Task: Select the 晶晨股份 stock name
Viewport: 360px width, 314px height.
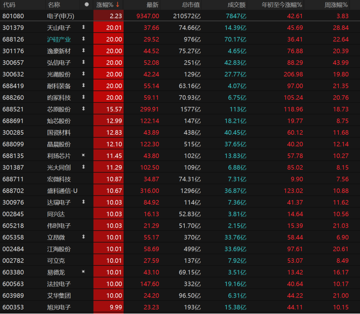Action: (x=59, y=144)
